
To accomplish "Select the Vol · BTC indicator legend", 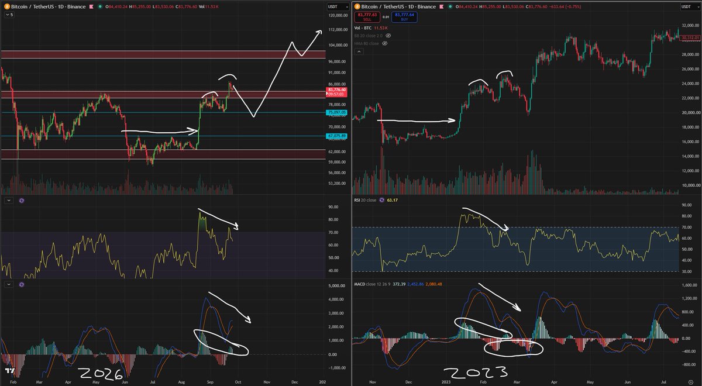I will 363,27.
